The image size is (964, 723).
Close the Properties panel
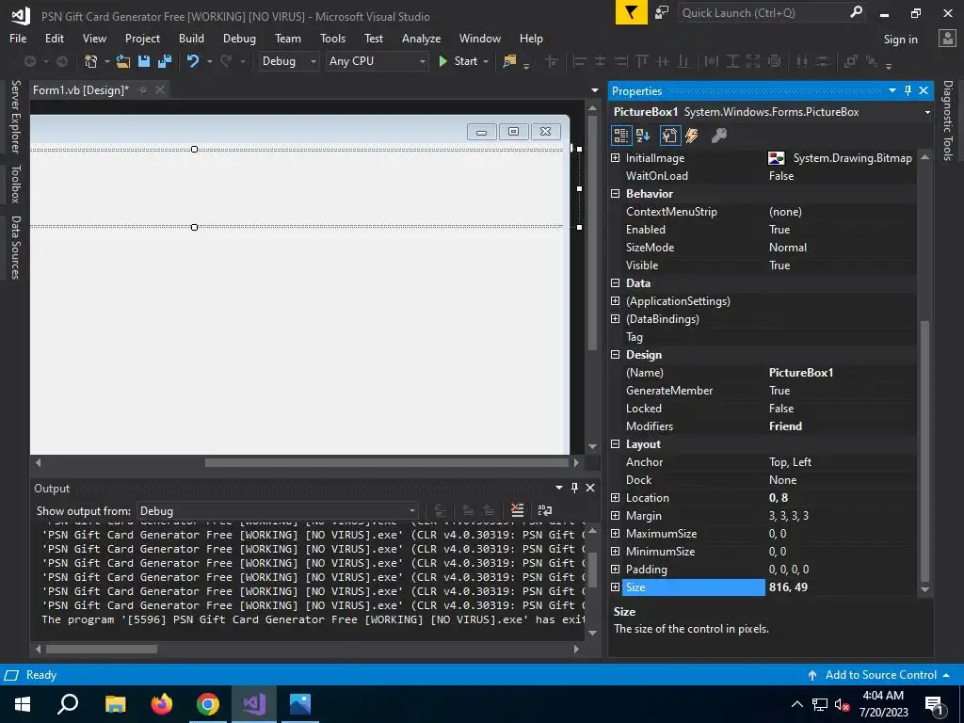[924, 90]
